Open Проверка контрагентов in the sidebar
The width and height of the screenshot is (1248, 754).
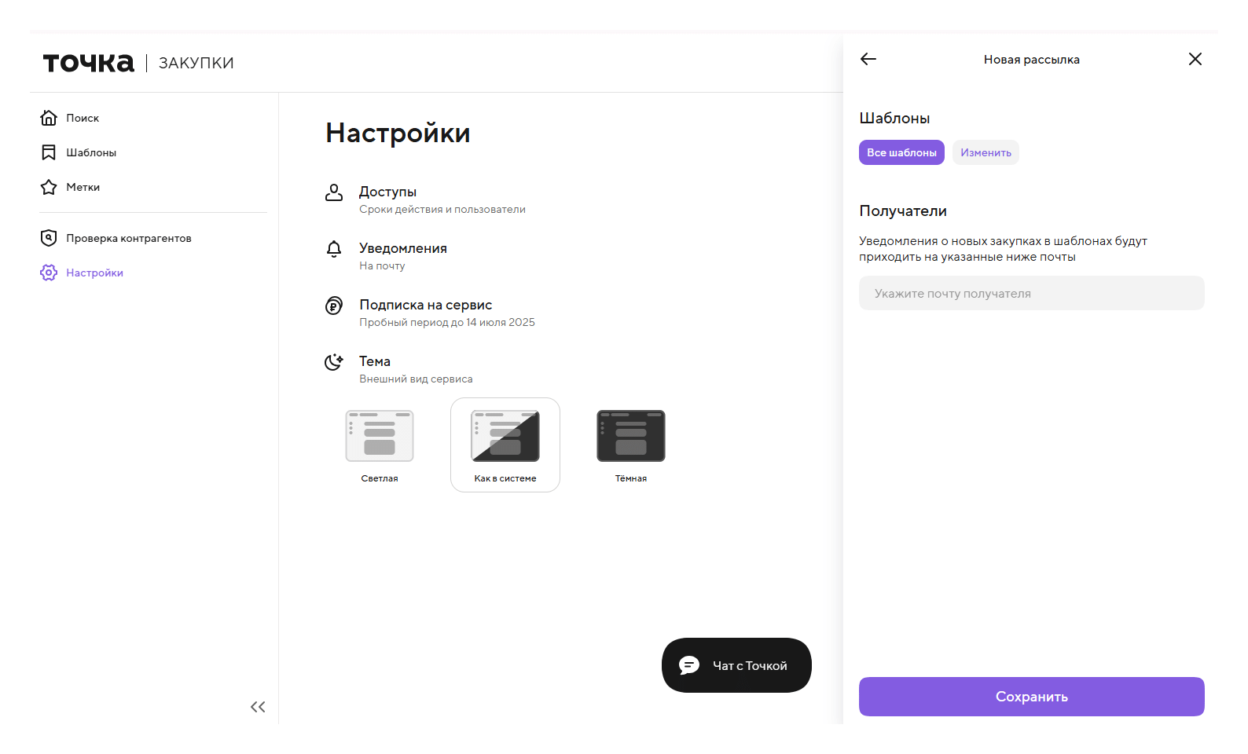129,238
